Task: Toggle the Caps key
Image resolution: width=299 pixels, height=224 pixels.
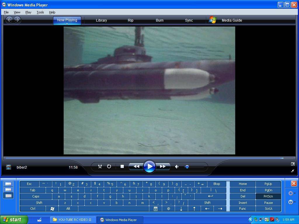Action: tap(36, 196)
